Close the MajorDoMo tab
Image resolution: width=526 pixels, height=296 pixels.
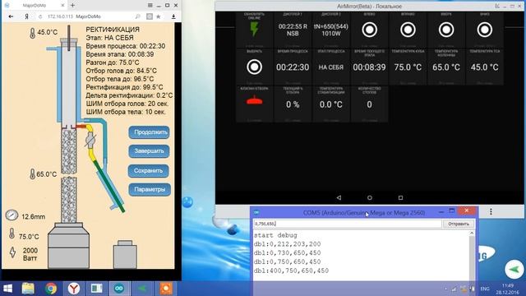(x=62, y=6)
